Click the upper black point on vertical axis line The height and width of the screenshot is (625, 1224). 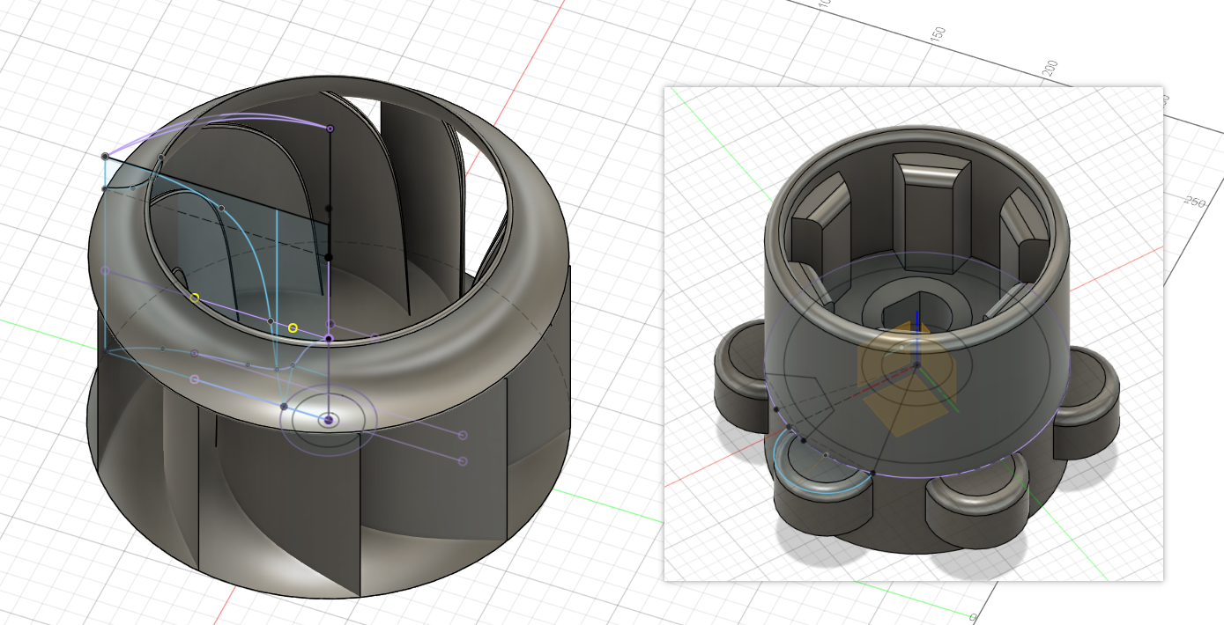click(x=329, y=209)
